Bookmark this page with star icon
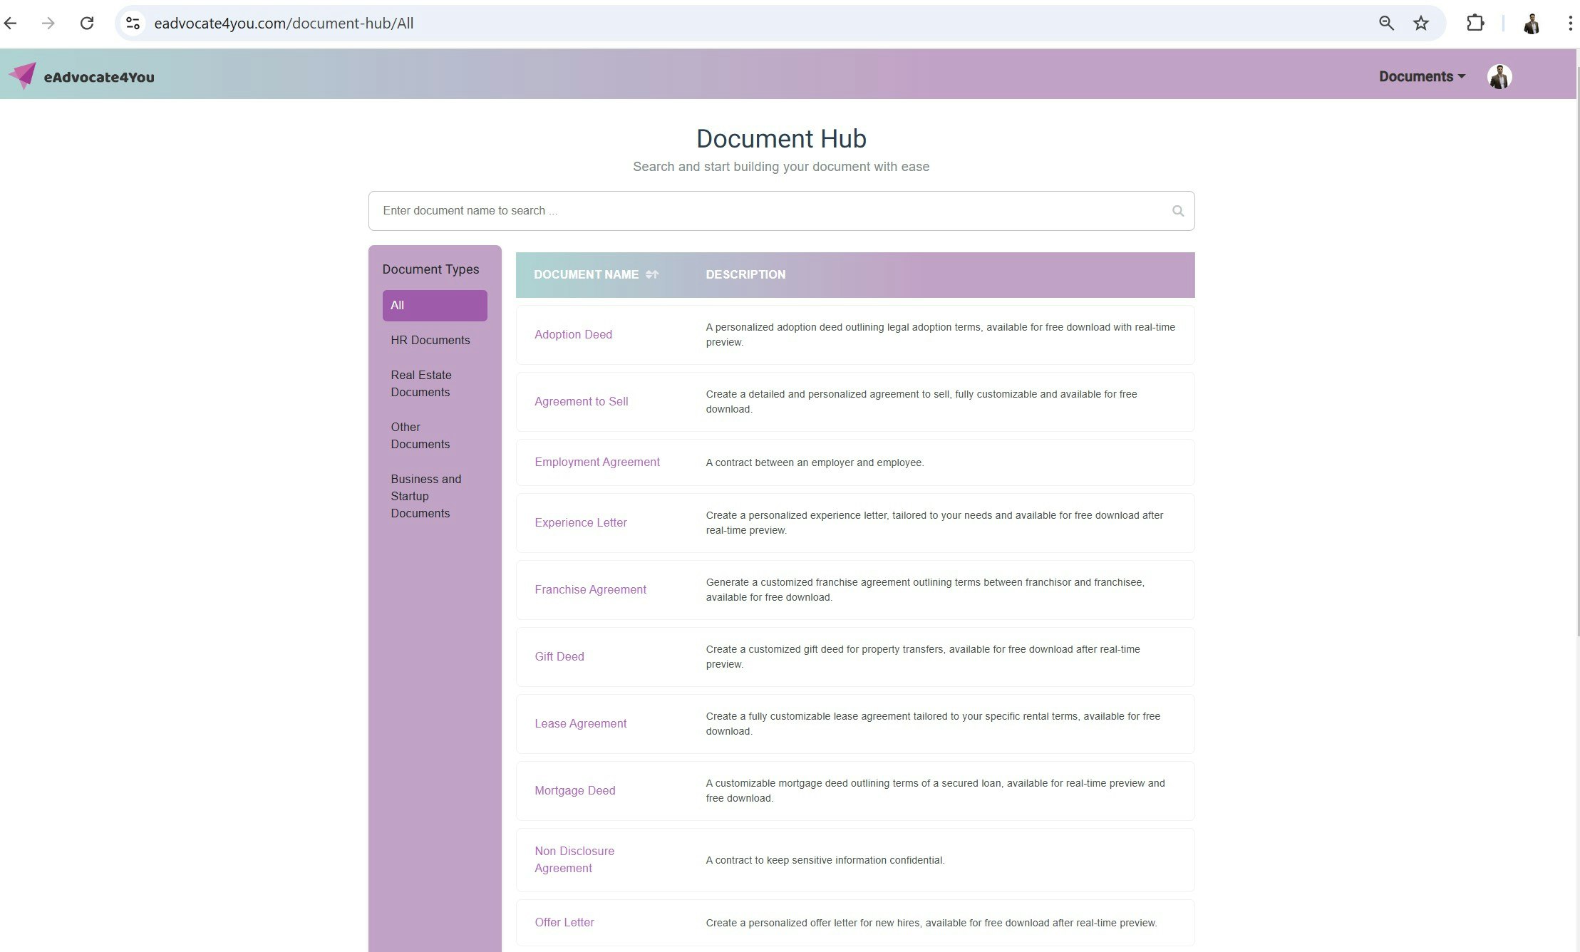Image resolution: width=1580 pixels, height=952 pixels. [1420, 24]
